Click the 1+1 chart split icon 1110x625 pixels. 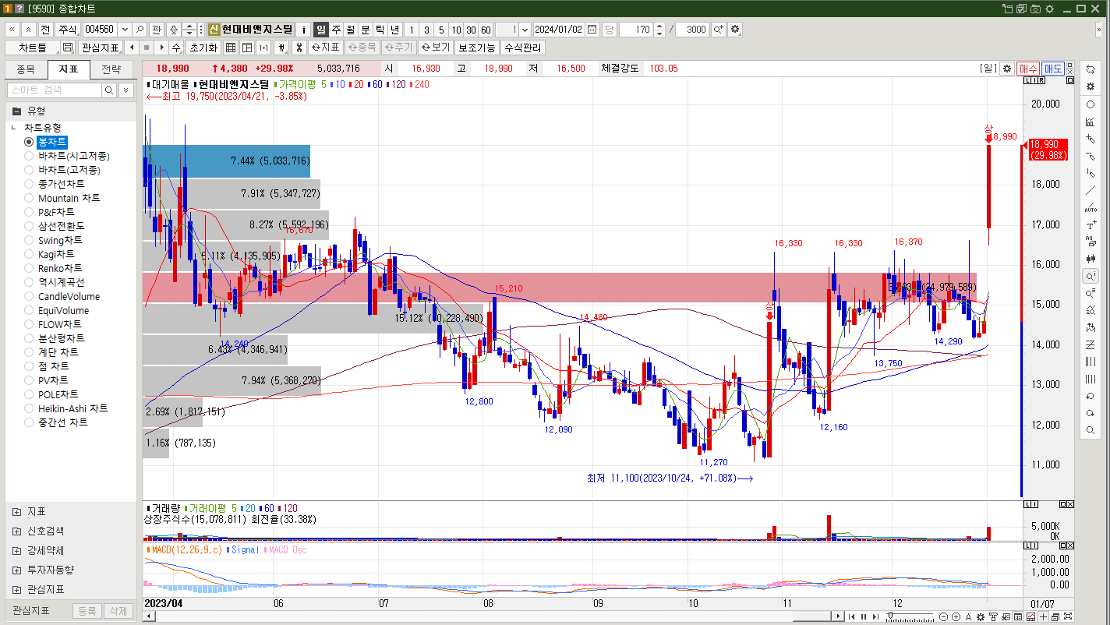click(263, 48)
